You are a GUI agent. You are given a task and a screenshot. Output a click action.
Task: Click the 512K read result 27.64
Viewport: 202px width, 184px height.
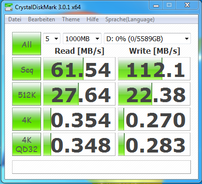pyautogui.click(x=79, y=94)
